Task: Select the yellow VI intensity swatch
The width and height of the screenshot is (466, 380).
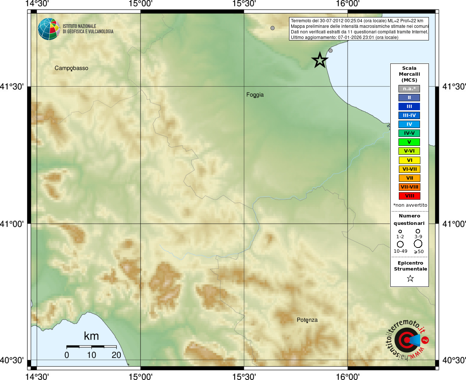Action: [409, 160]
